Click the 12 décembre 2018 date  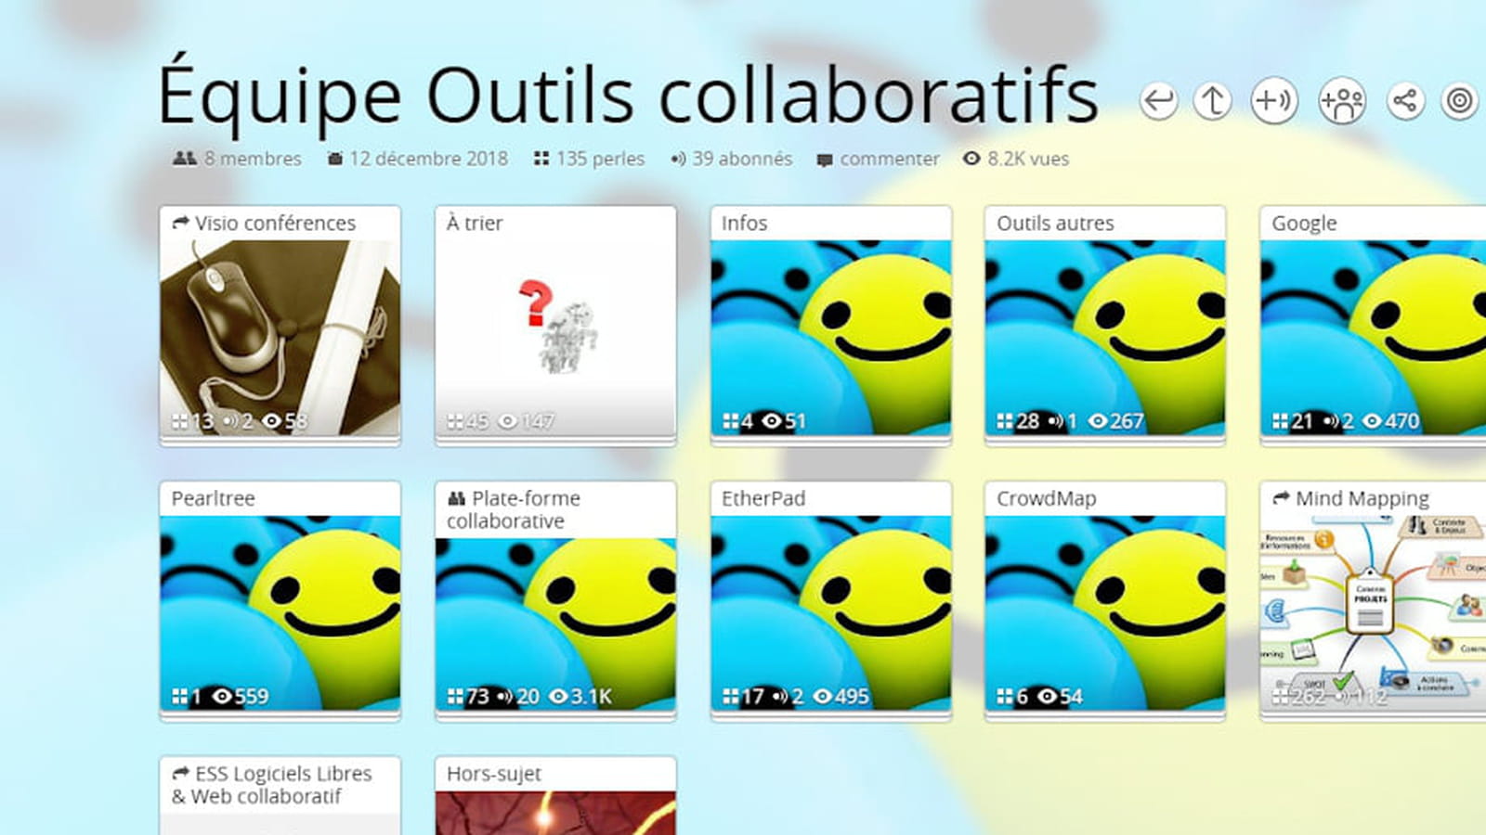tap(428, 159)
